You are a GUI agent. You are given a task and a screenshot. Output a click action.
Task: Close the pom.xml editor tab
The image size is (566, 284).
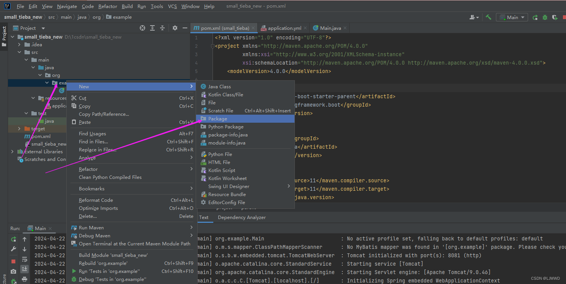tap(254, 28)
